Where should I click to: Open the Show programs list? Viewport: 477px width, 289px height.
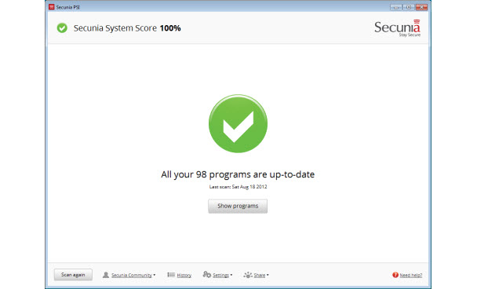point(238,207)
